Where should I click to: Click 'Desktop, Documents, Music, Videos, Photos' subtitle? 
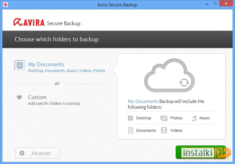(x=67, y=70)
